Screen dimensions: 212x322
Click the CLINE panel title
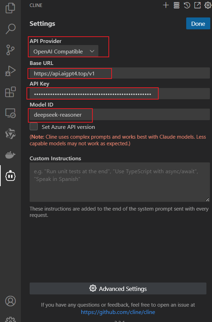tap(36, 5)
